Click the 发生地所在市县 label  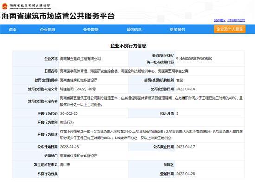(x=46, y=165)
